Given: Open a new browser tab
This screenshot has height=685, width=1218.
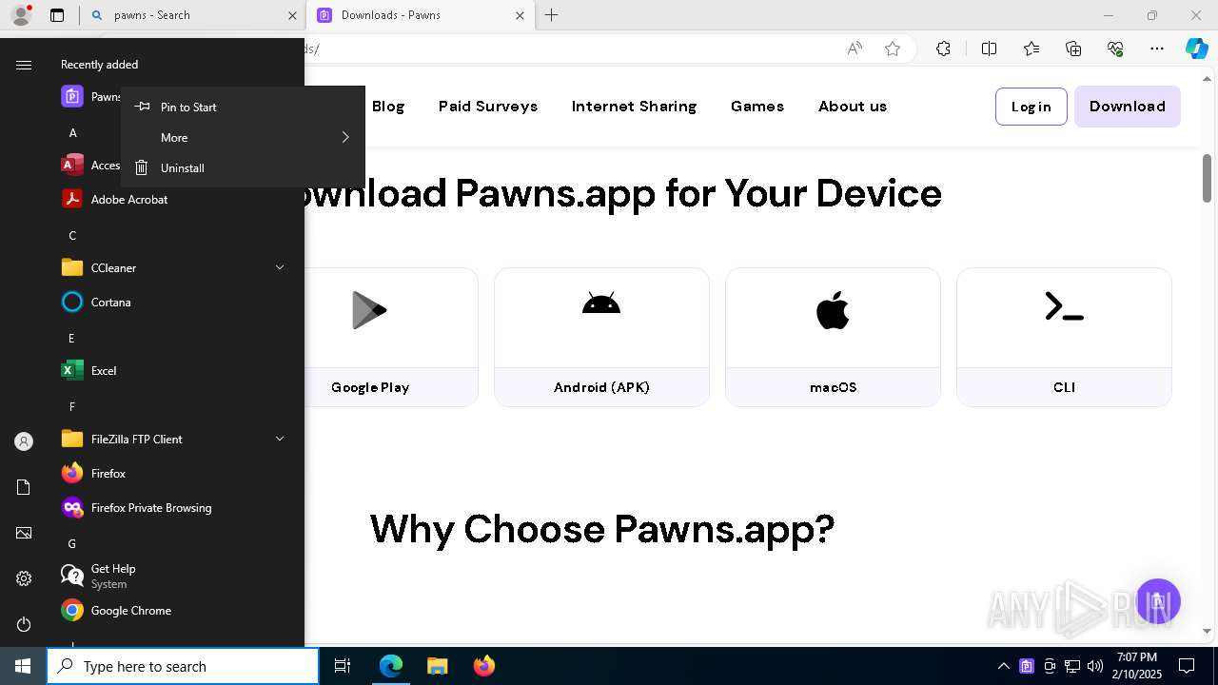Looking at the screenshot, I should pyautogui.click(x=552, y=15).
